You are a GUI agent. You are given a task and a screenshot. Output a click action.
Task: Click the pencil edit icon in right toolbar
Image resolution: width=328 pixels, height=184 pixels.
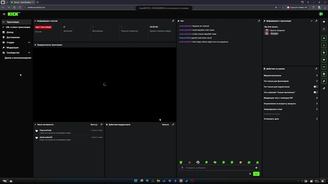click(324, 29)
